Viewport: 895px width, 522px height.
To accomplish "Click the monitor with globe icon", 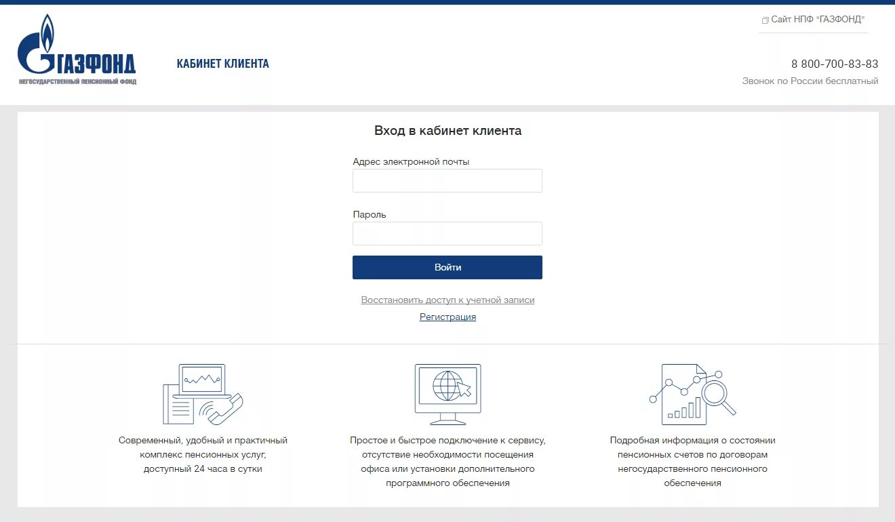I will tap(447, 395).
